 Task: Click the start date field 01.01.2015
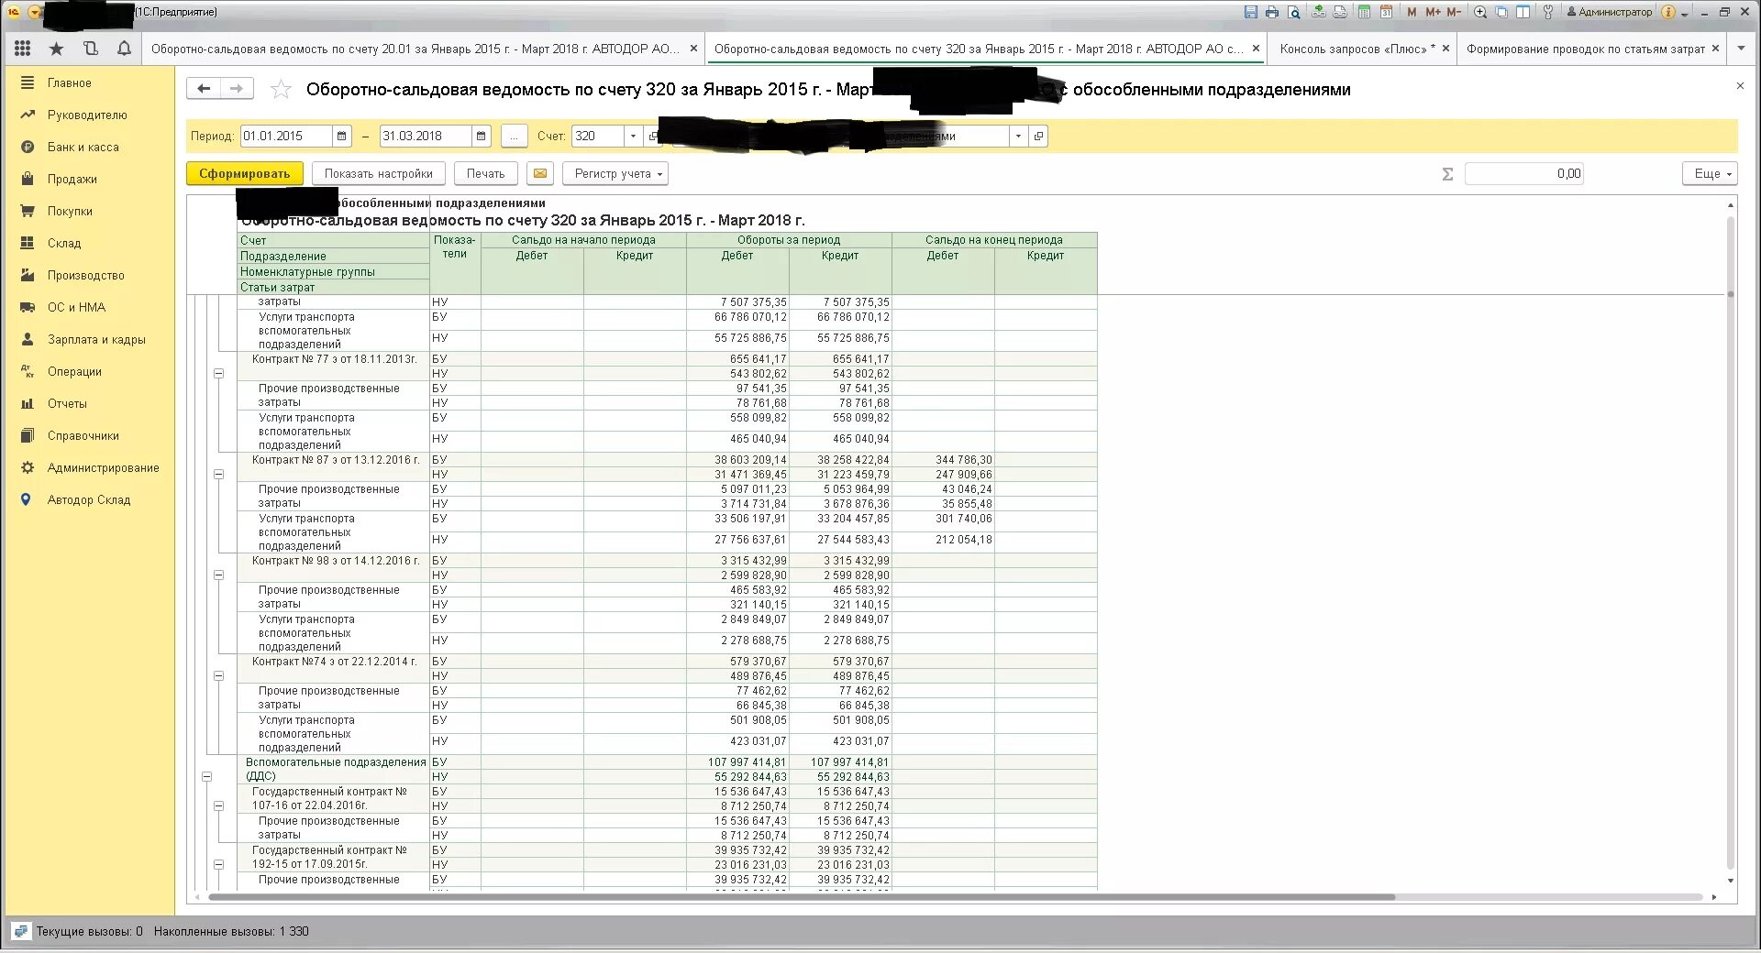click(286, 136)
